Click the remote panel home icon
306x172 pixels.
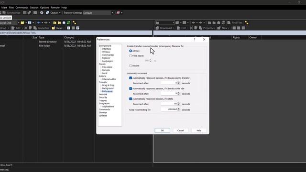click(219, 23)
